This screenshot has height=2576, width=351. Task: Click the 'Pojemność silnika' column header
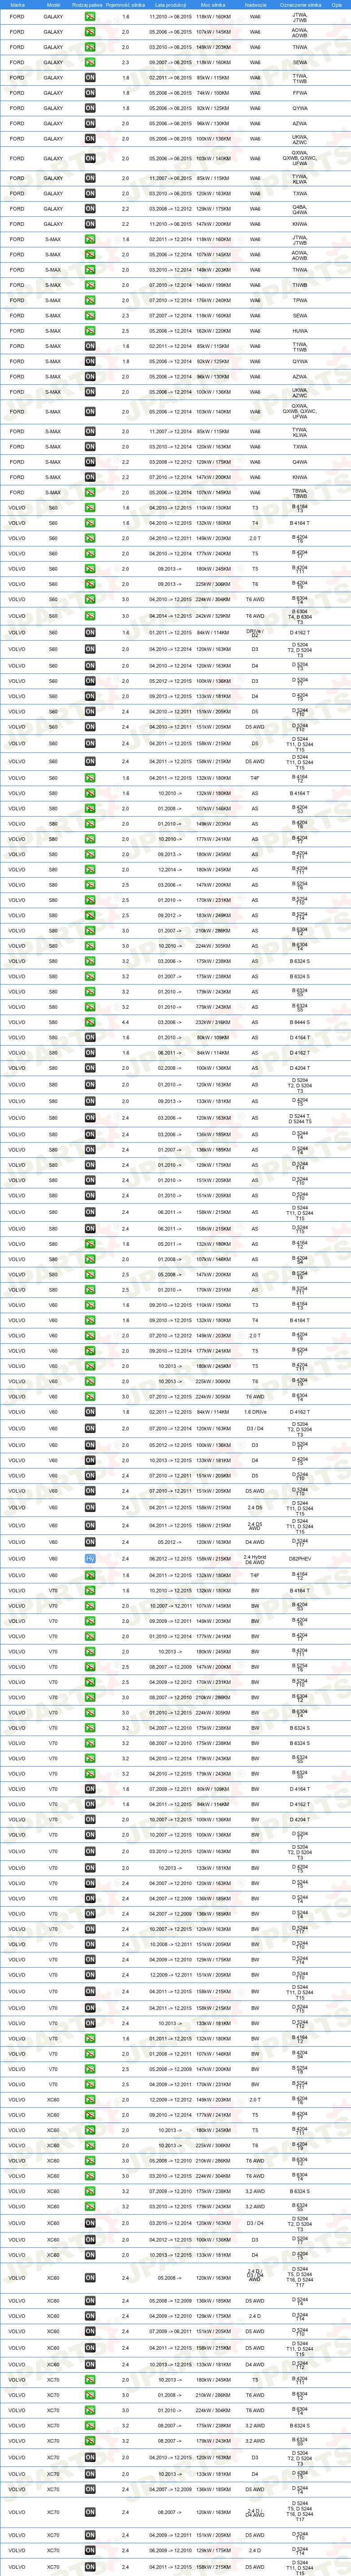(x=125, y=5)
